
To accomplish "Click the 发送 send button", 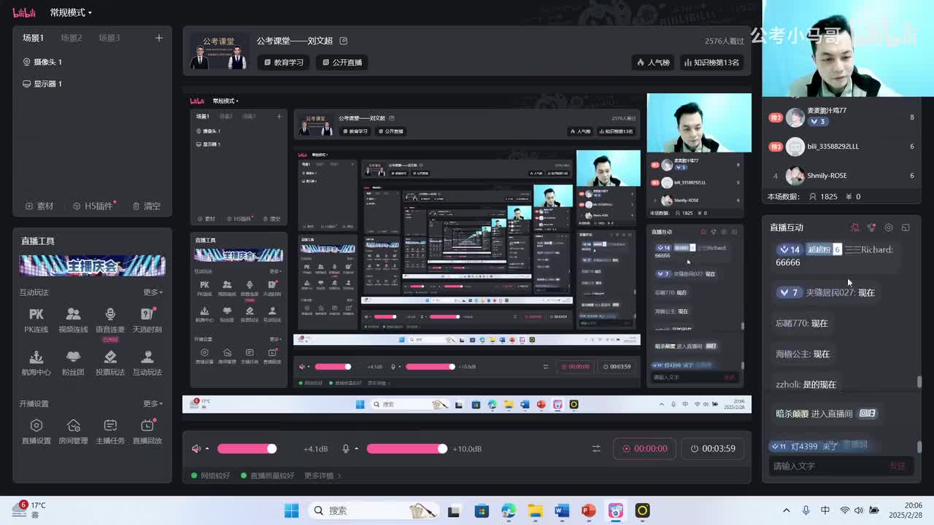I will click(898, 466).
